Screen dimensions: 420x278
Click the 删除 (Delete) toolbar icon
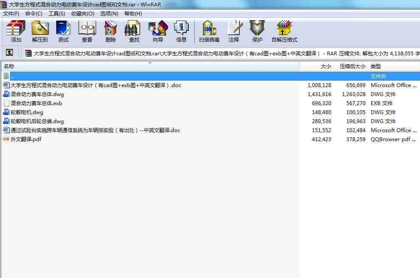110,31
